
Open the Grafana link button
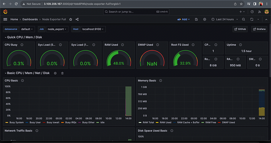tap(259, 29)
